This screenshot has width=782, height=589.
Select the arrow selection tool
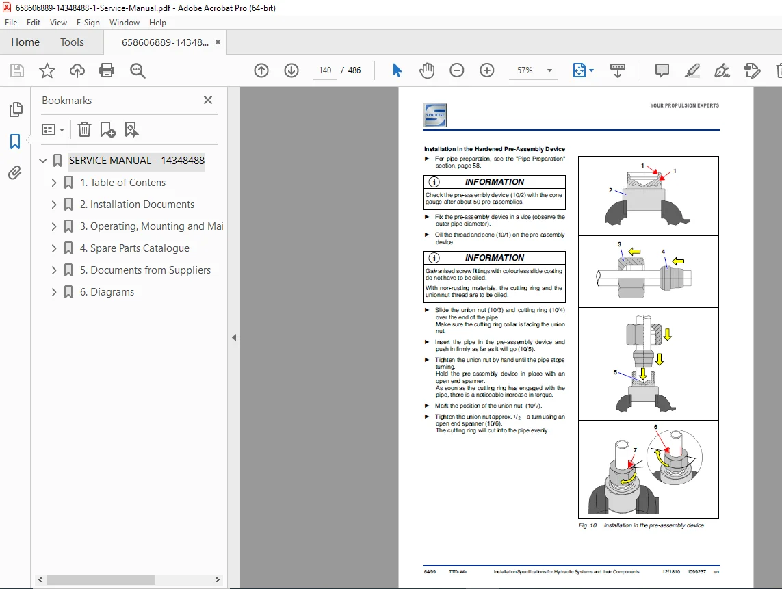tap(397, 70)
